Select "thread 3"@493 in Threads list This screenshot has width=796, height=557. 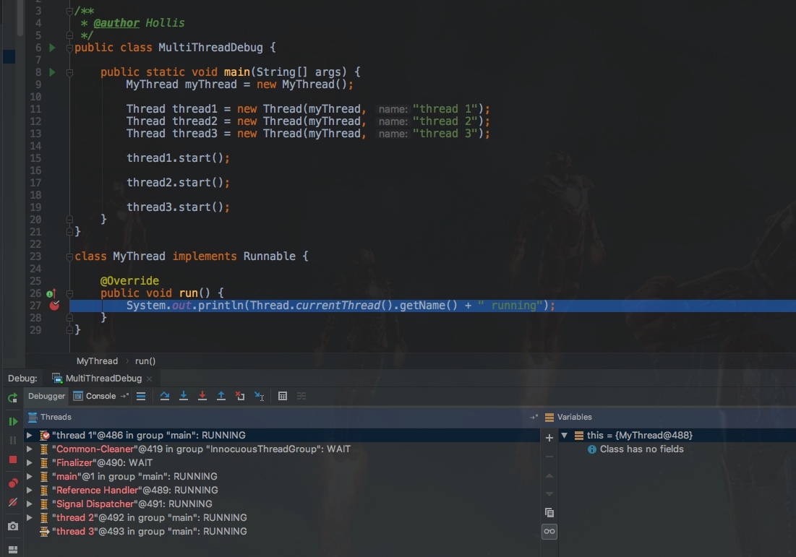(x=150, y=532)
